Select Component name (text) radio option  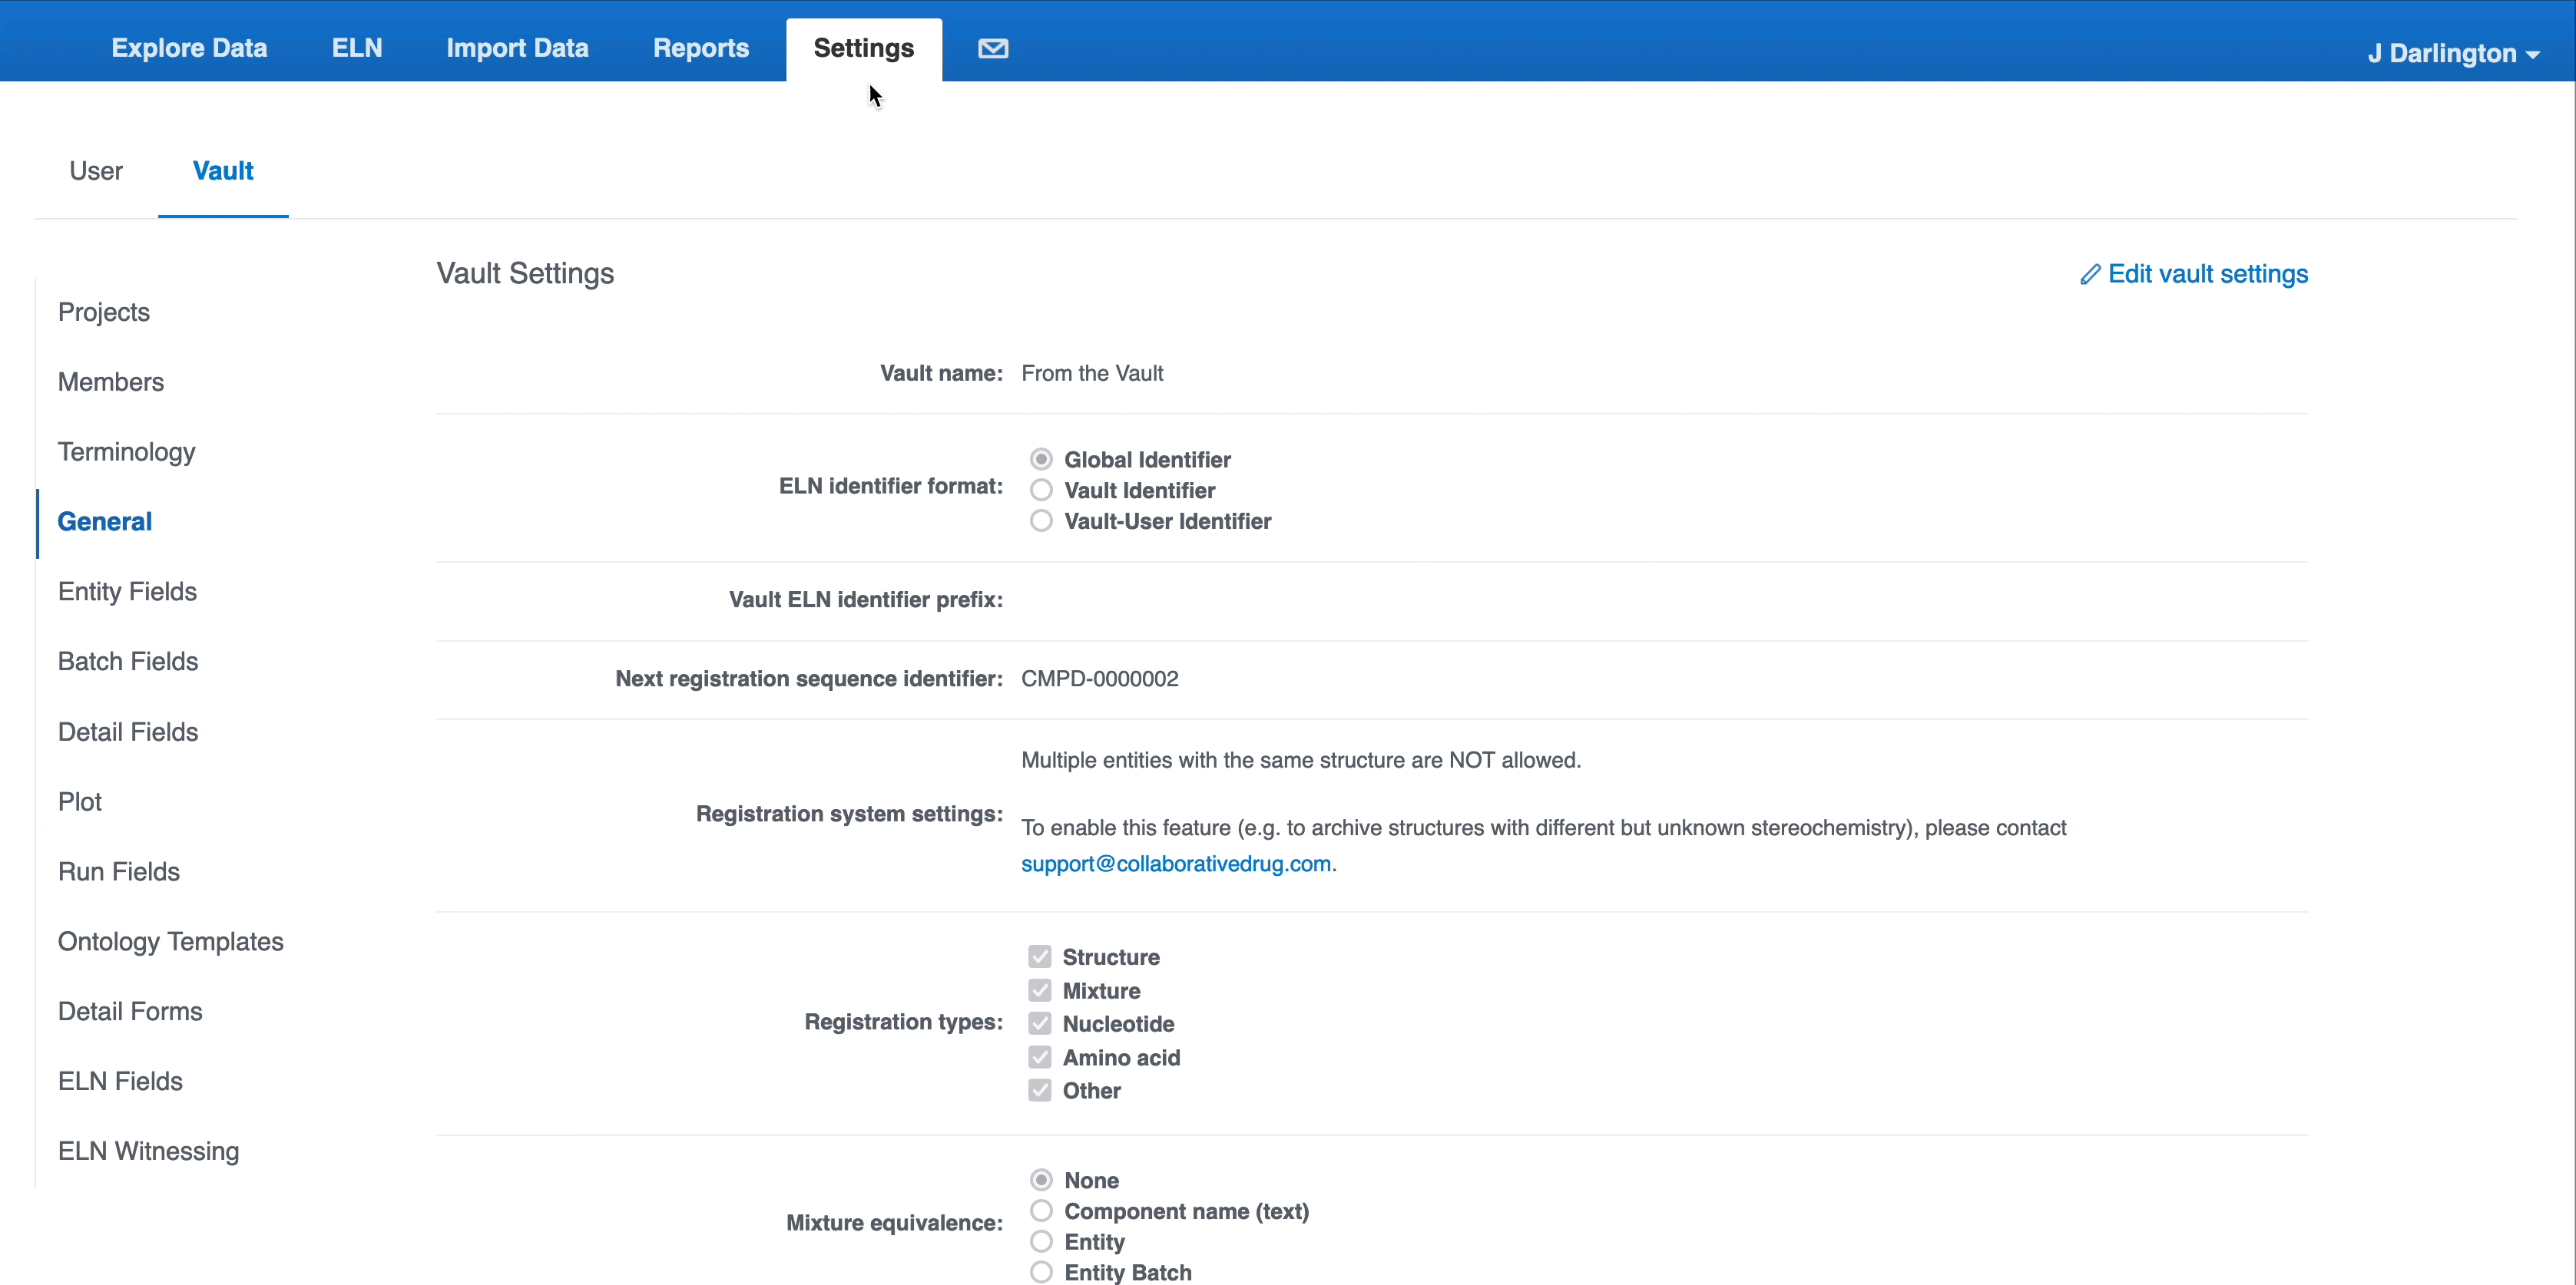tap(1041, 1211)
